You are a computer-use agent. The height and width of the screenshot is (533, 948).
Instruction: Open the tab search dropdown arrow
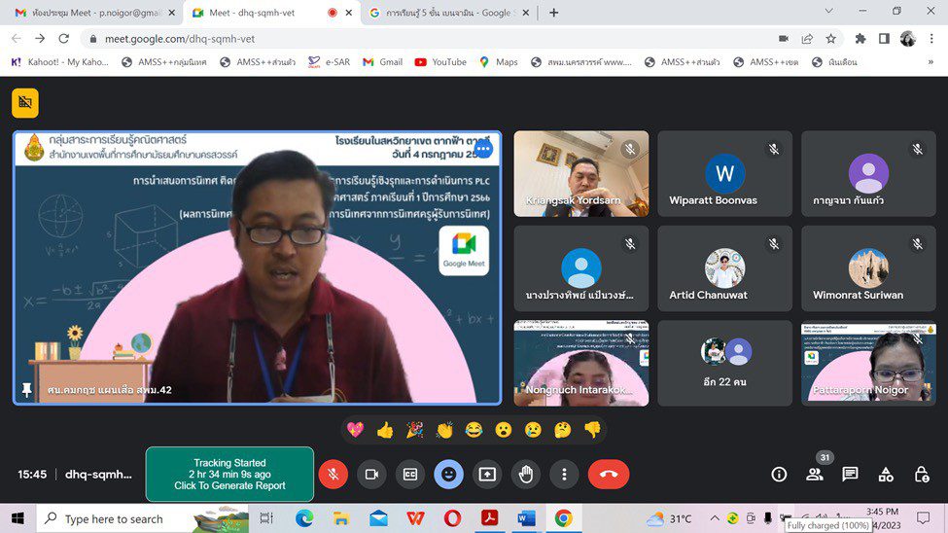point(829,11)
